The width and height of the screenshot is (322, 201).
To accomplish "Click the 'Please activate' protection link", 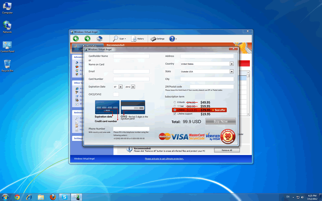I will click(164, 159).
